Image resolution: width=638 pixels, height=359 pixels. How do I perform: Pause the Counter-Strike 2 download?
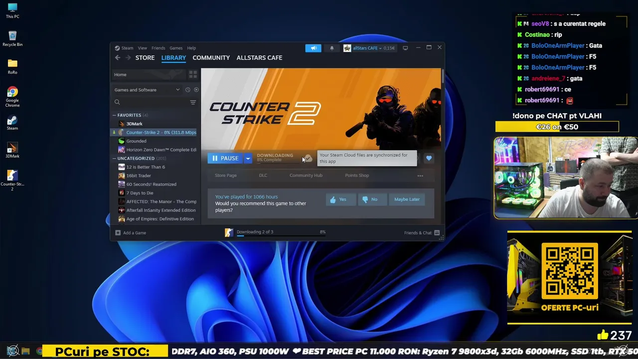click(225, 158)
